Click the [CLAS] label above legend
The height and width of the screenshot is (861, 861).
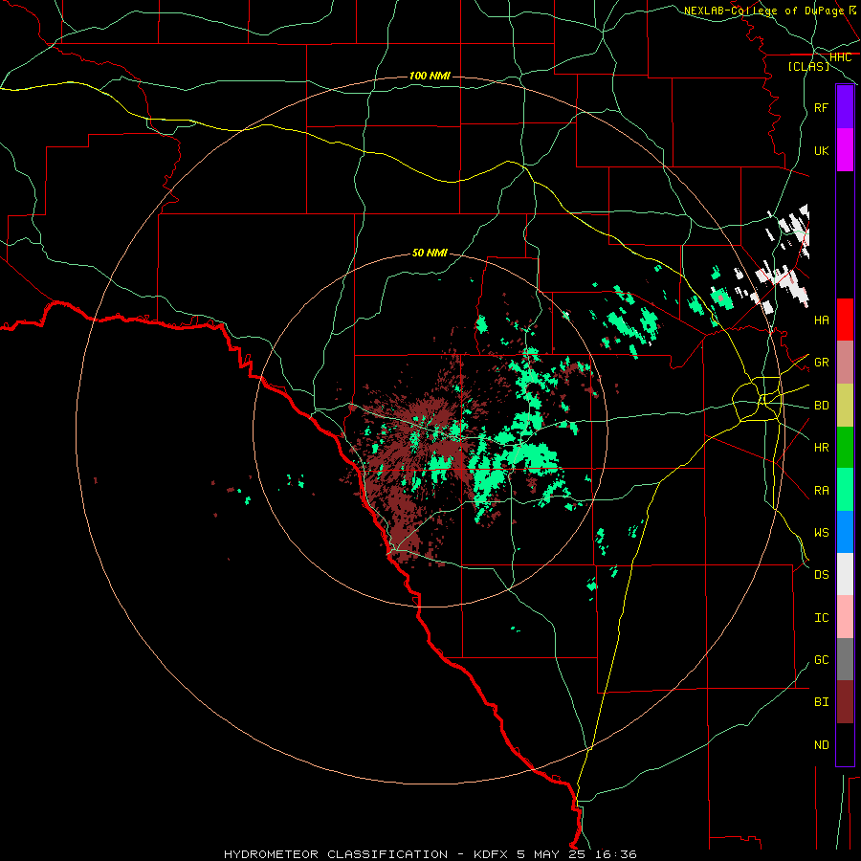coord(808,67)
